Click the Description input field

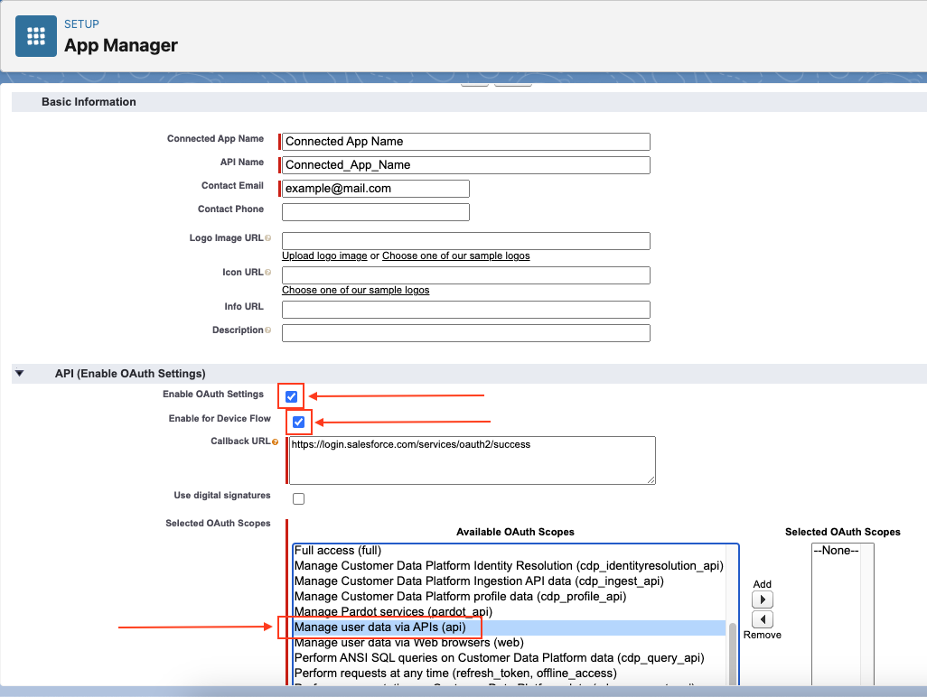click(466, 333)
